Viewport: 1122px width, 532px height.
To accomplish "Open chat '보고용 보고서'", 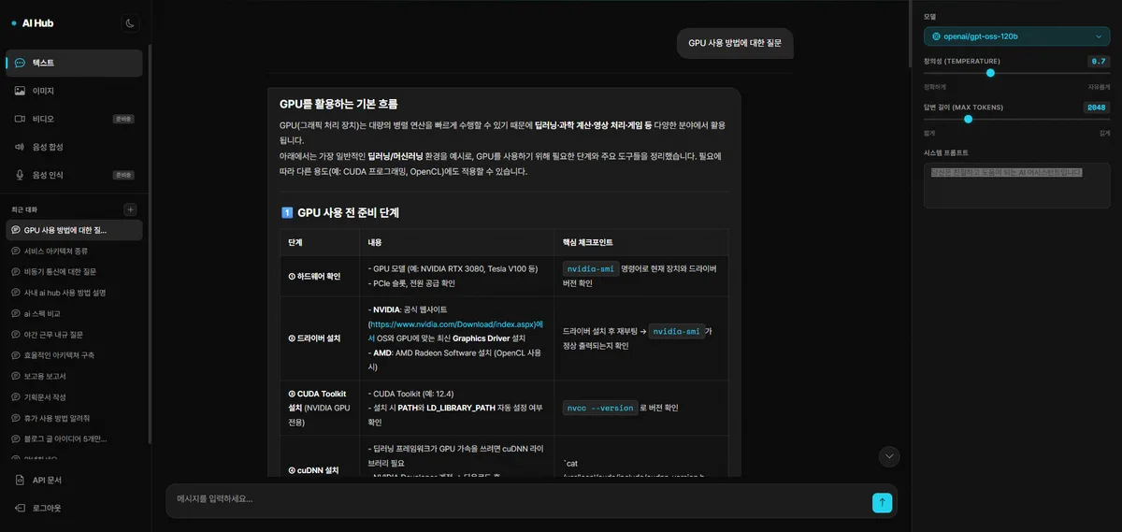I will pos(74,376).
